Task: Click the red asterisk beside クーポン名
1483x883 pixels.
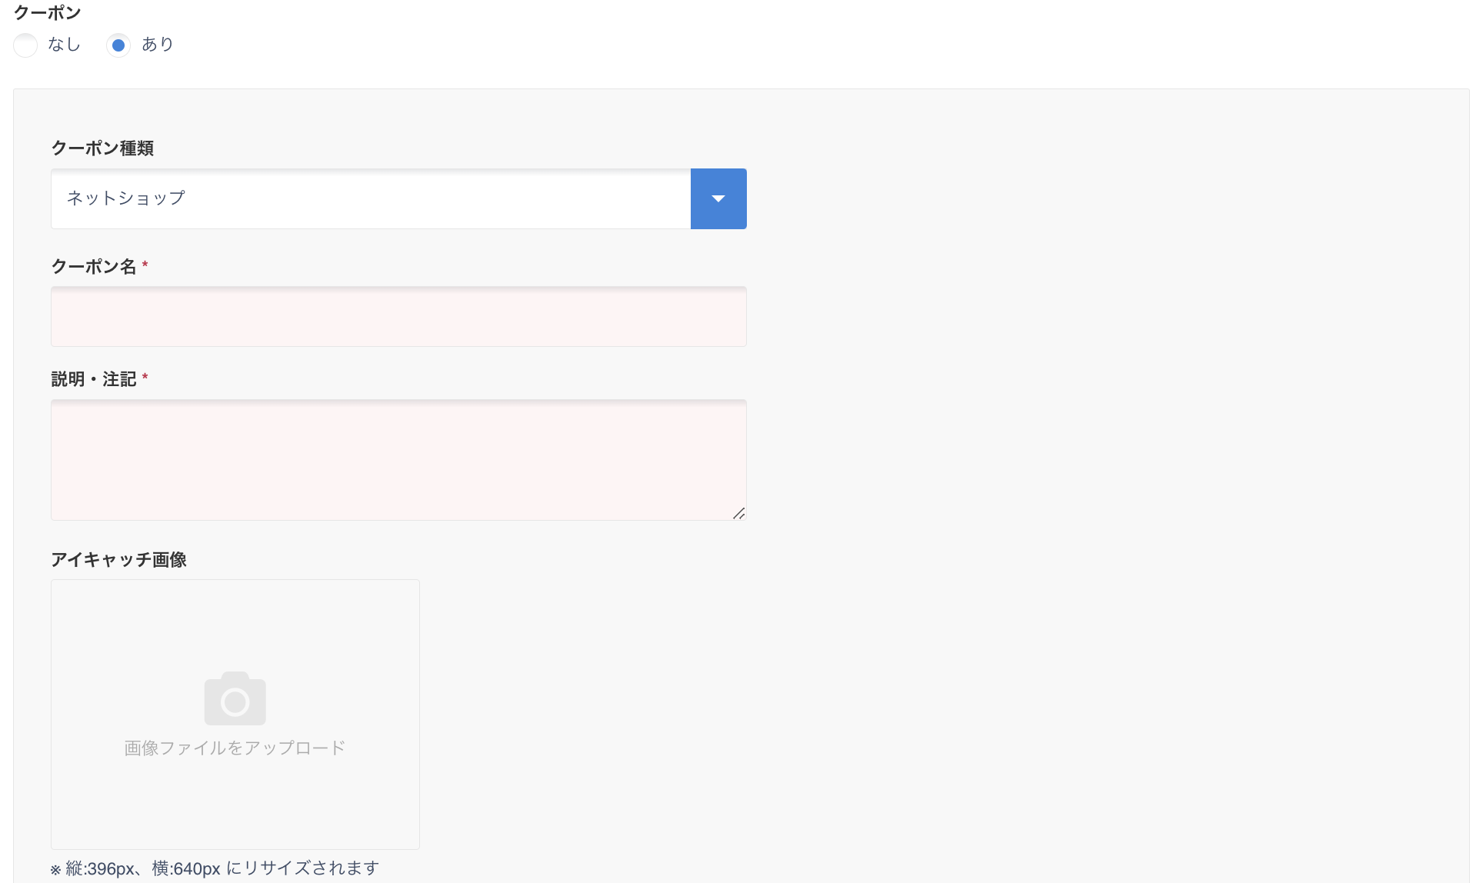Action: (145, 265)
